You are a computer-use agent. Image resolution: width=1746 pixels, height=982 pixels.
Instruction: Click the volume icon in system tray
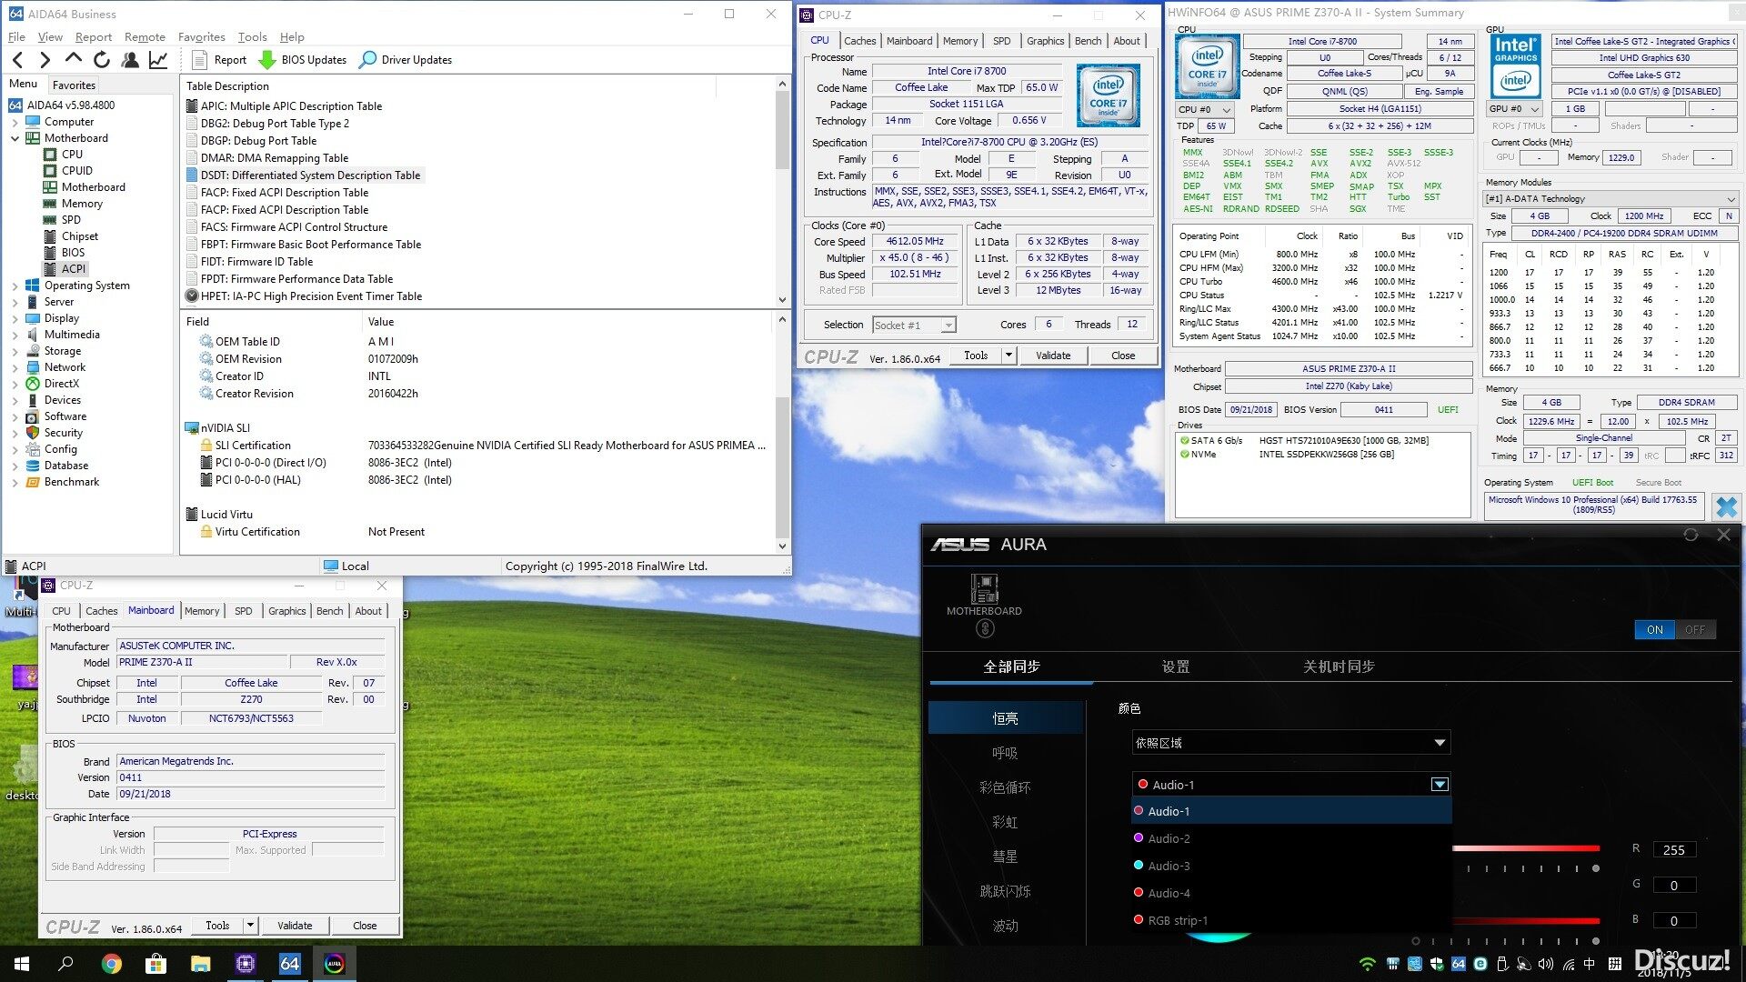(1546, 964)
